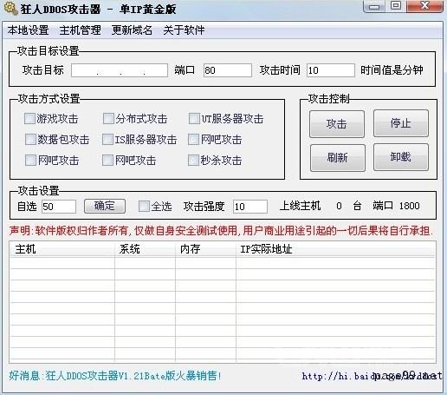Viewport: 447px width, 395px height.
Task: Tick the 游戏攻击 checkbox
Action: 29,119
